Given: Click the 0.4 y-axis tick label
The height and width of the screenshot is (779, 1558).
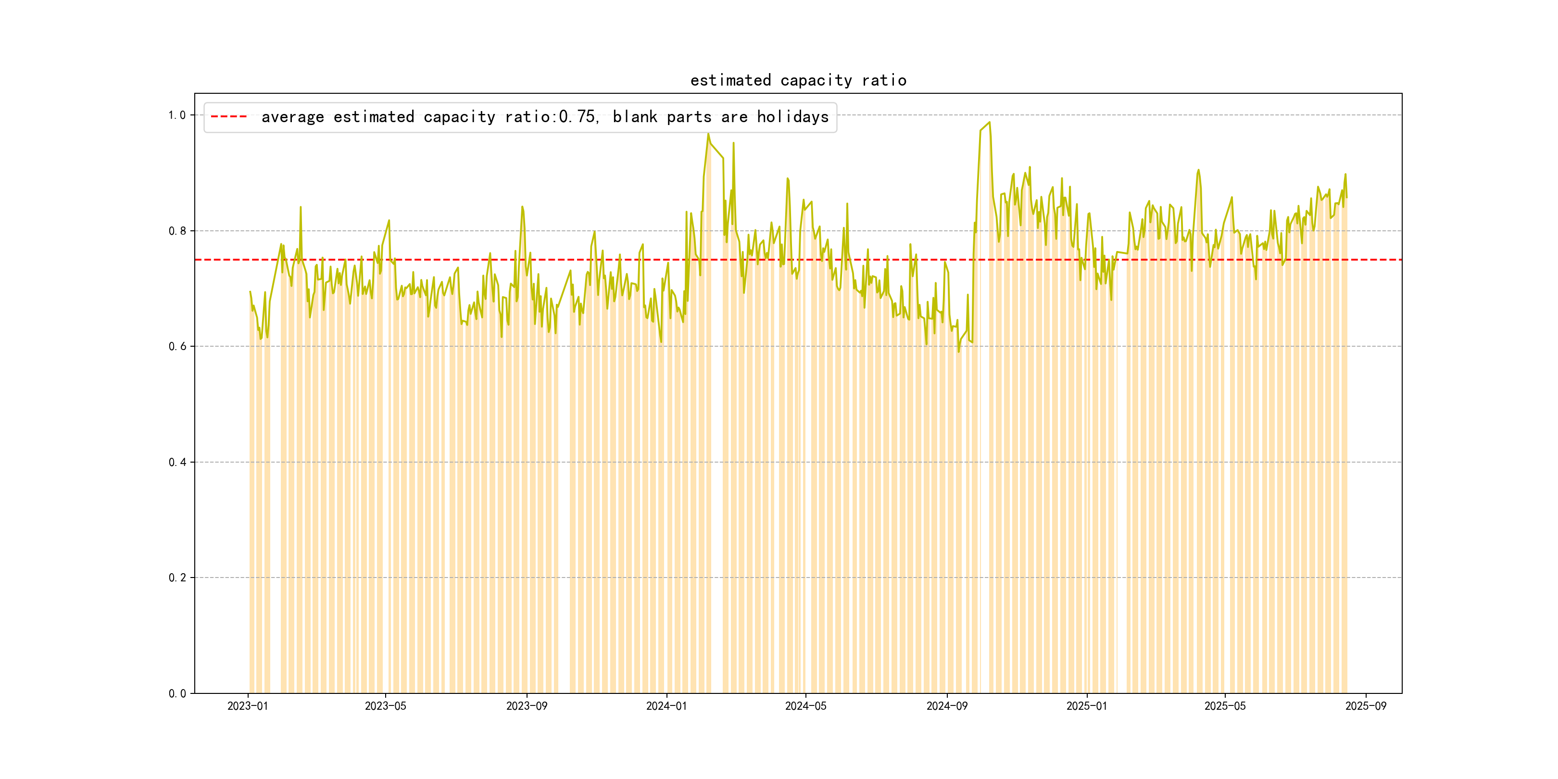Looking at the screenshot, I should tap(177, 462).
